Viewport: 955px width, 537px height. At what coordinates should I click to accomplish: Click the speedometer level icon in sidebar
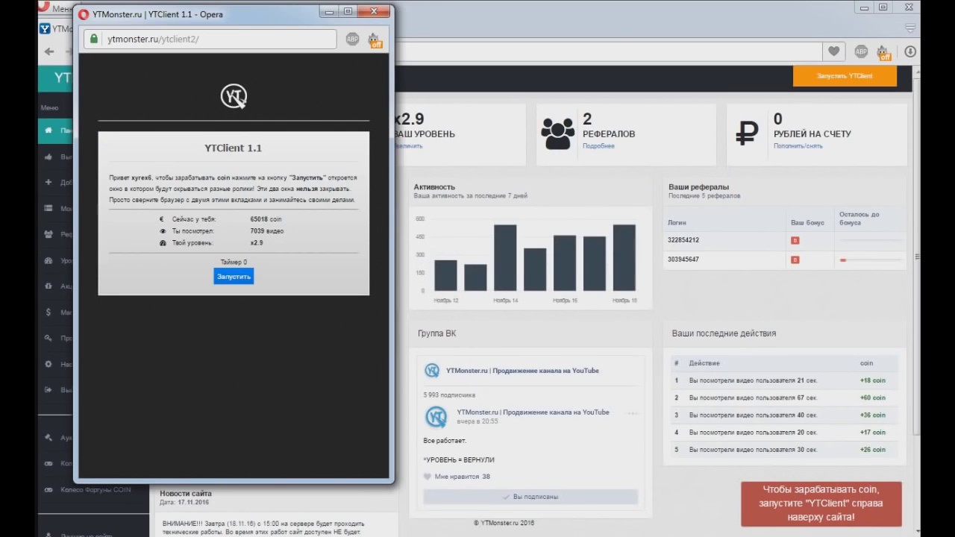pyautogui.click(x=48, y=260)
